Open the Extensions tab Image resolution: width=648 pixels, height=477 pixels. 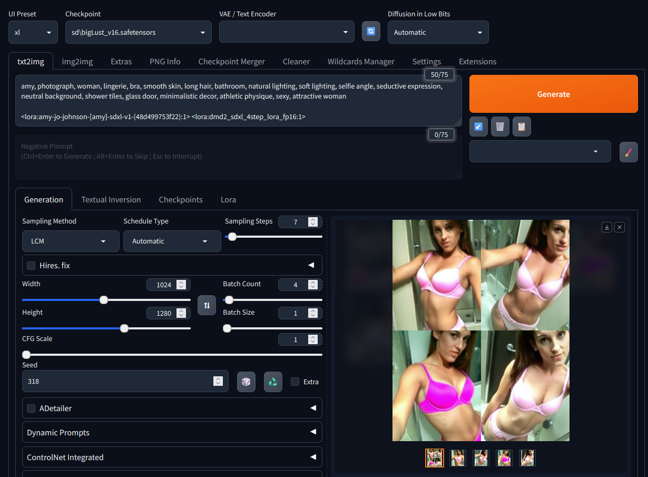tap(477, 62)
